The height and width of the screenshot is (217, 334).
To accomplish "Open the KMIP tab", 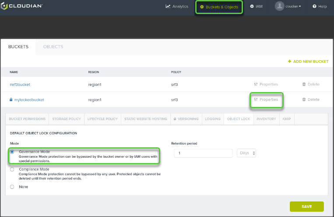I will (287, 119).
